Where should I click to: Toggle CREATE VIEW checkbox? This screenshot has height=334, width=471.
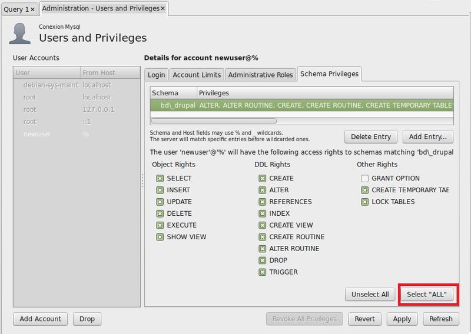coord(262,225)
